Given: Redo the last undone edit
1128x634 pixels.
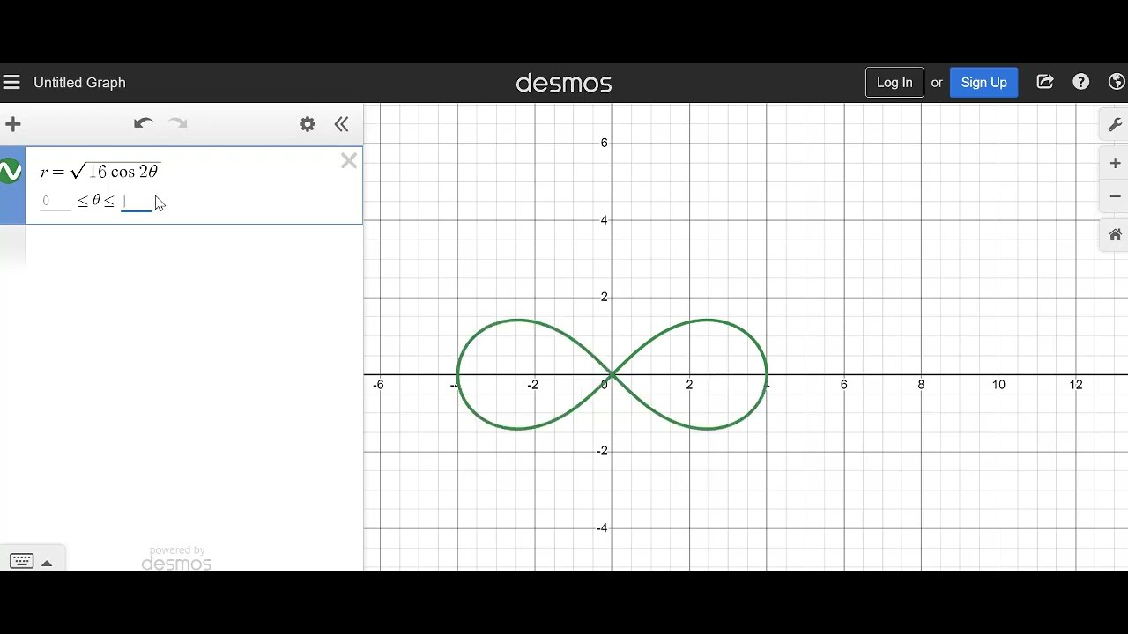Looking at the screenshot, I should 178,124.
